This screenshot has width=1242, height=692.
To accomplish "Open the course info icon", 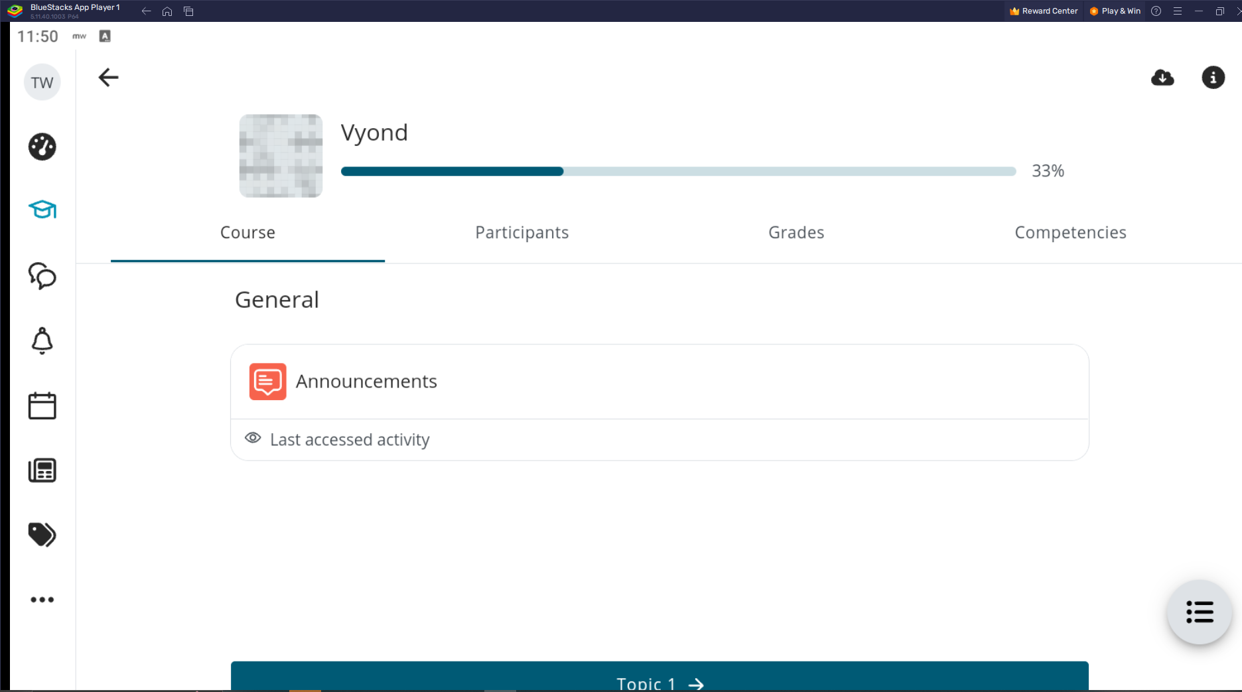I will (x=1213, y=78).
